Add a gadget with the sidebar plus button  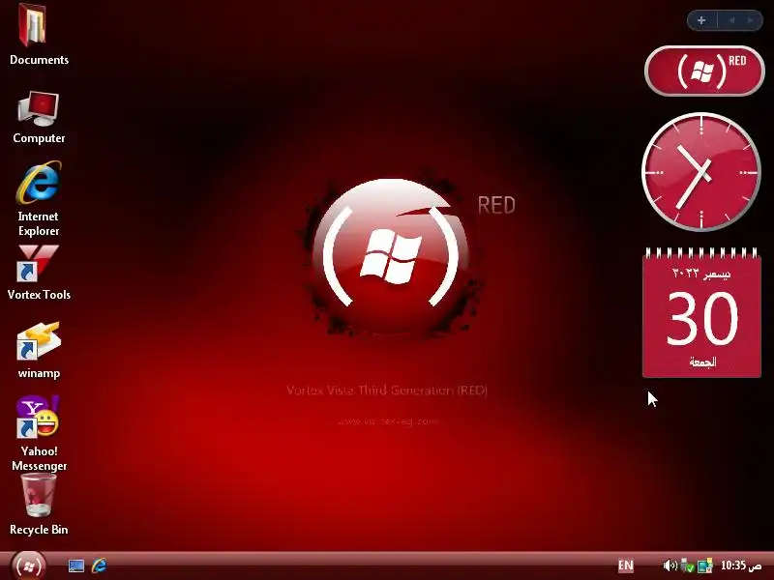701,20
